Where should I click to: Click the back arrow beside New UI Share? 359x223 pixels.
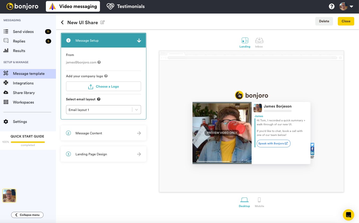pos(62,22)
